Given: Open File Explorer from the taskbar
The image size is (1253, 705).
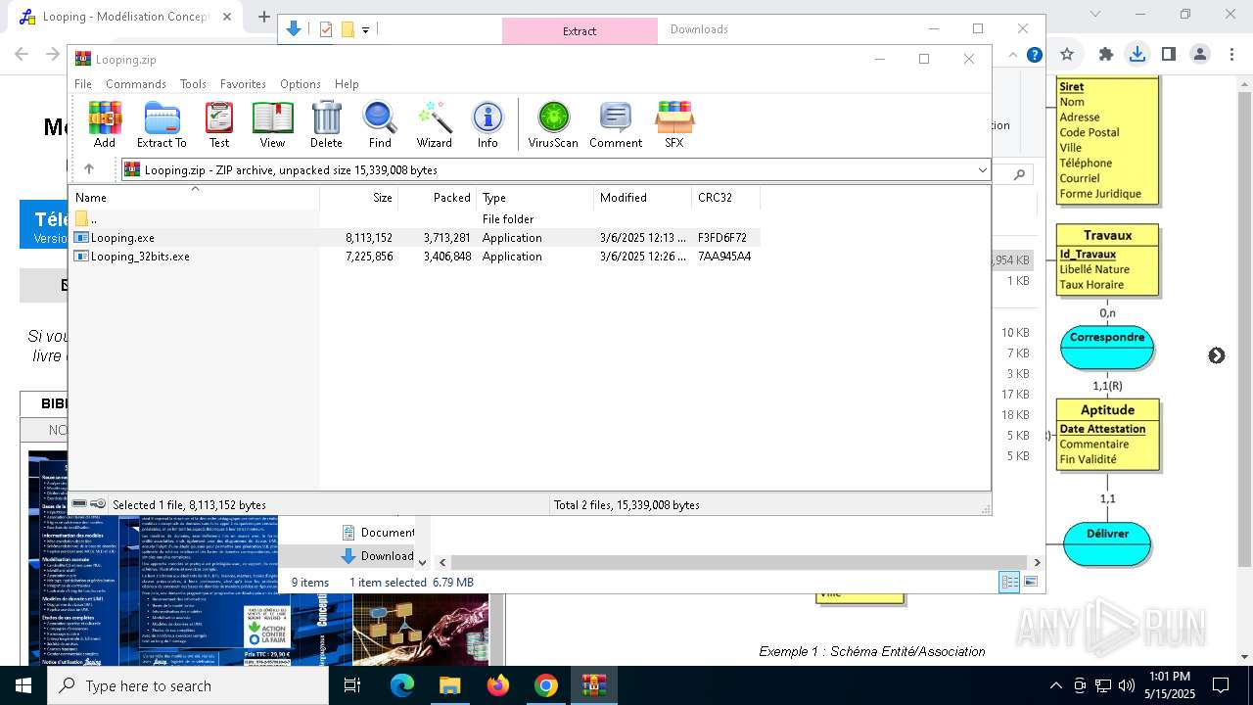Looking at the screenshot, I should click(449, 685).
